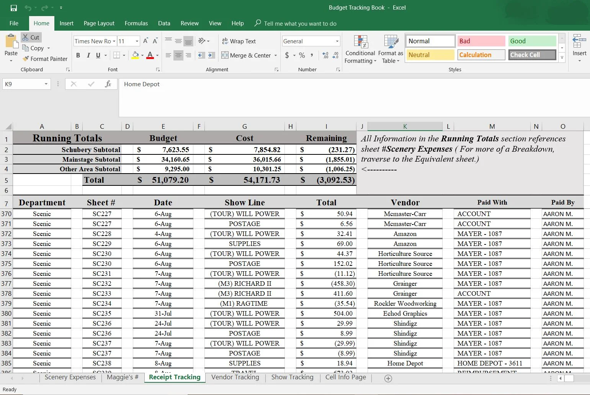Image resolution: width=590 pixels, height=395 pixels.
Task: Increase font size with the larger A icon
Action: click(x=145, y=41)
